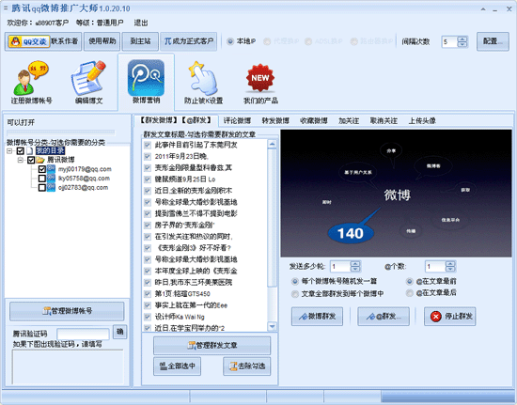Click the 联系作者 label

click(64, 41)
